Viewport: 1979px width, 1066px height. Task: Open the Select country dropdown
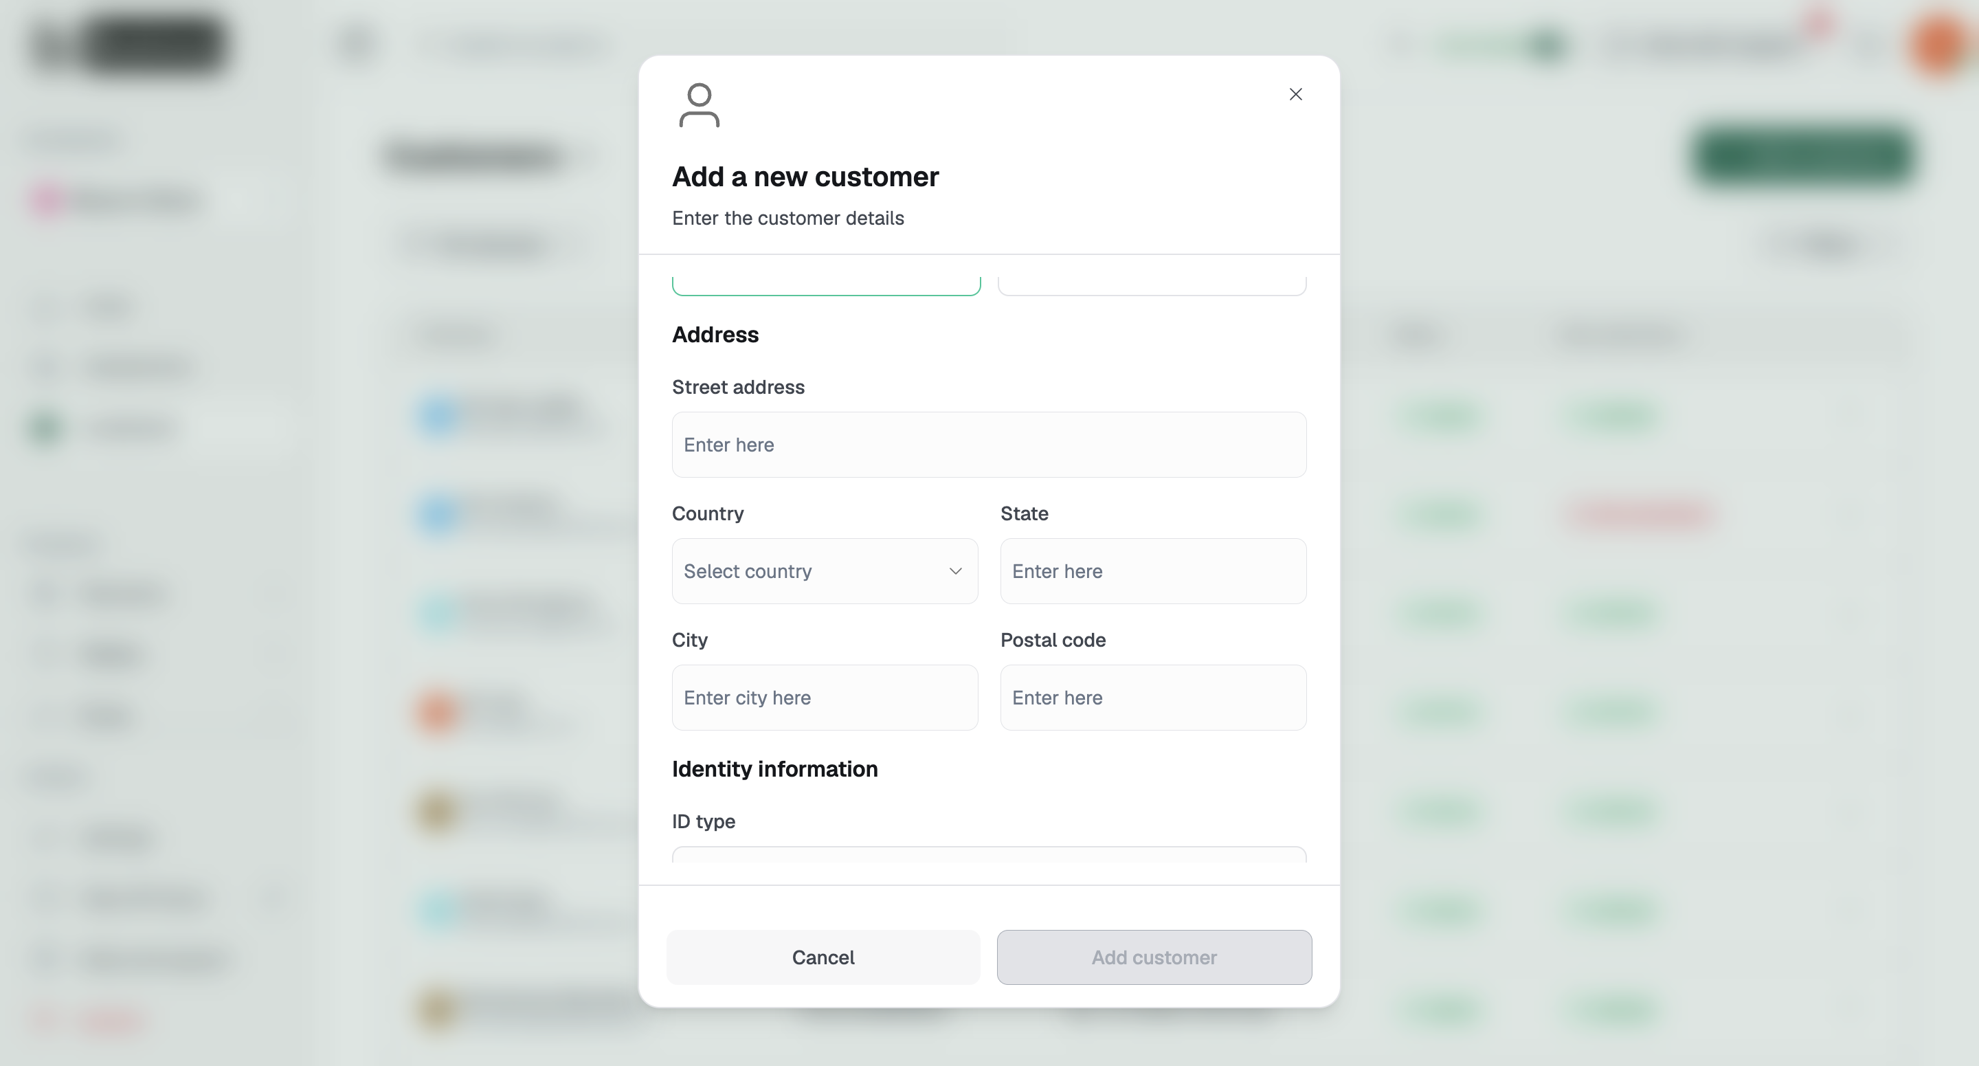(825, 571)
